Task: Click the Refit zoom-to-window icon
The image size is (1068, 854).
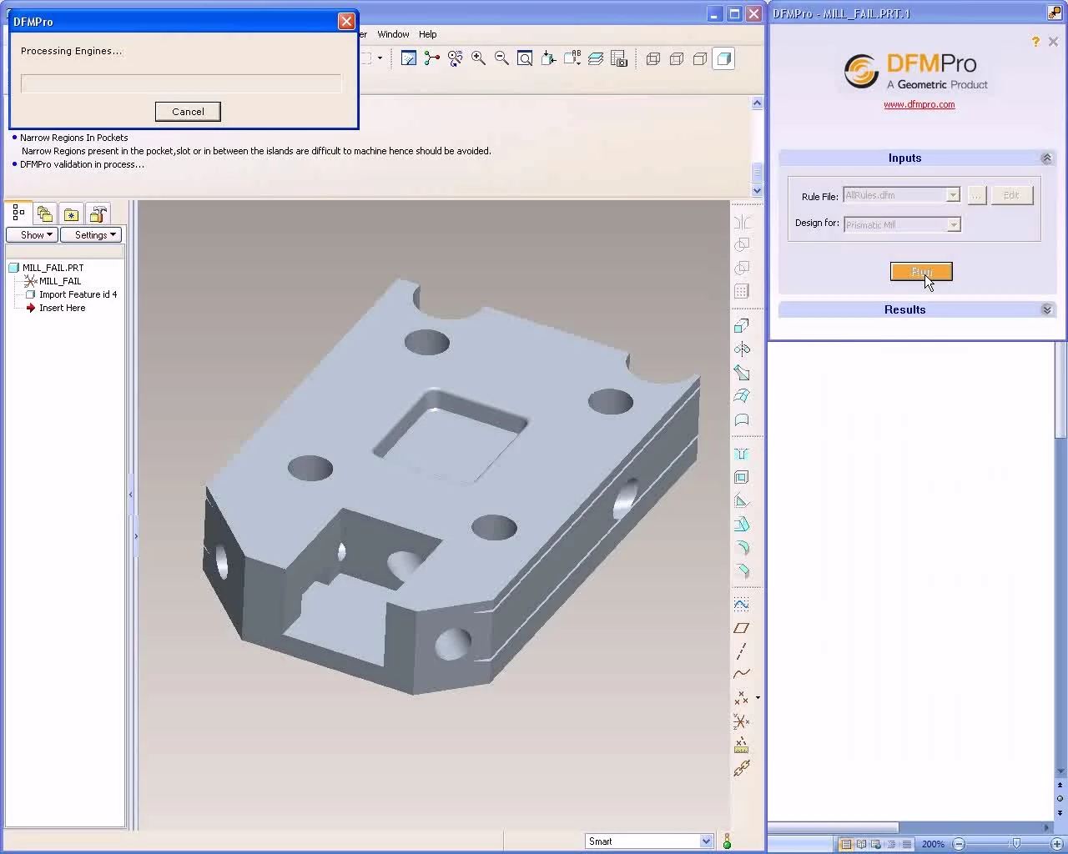Action: coord(526,58)
